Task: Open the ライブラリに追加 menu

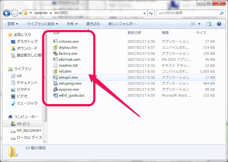Action: pos(42,24)
